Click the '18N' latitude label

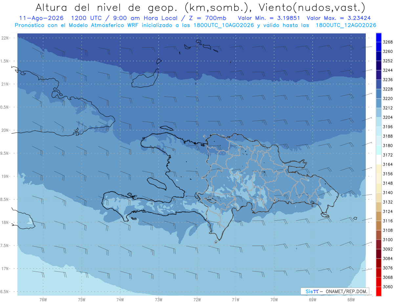click(x=5, y=223)
